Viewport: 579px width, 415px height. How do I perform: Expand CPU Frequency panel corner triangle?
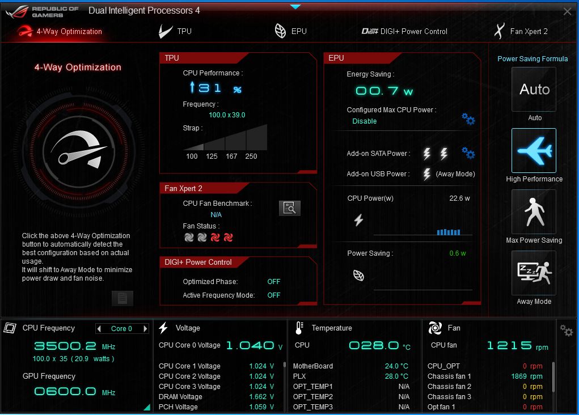pyautogui.click(x=147, y=407)
